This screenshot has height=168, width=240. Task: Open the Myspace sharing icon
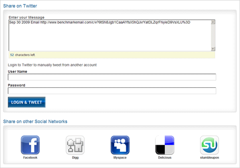pos(120,145)
